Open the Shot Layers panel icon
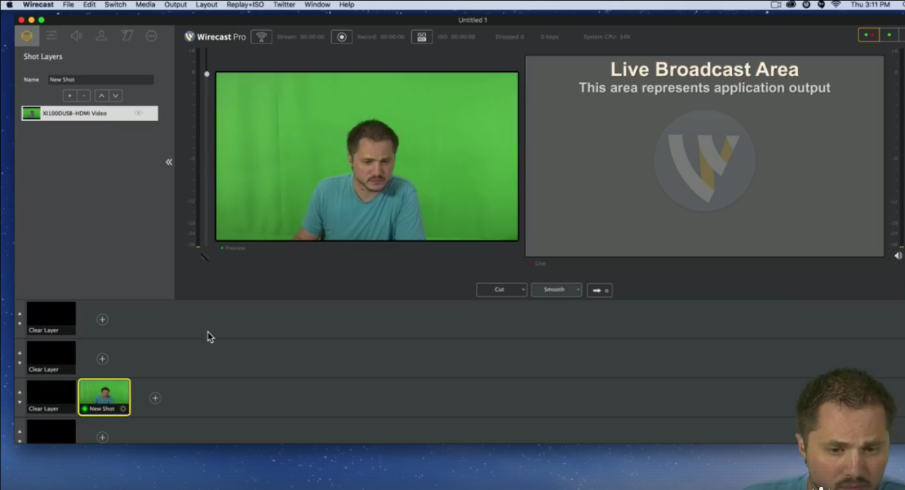The height and width of the screenshot is (490, 905). [27, 36]
